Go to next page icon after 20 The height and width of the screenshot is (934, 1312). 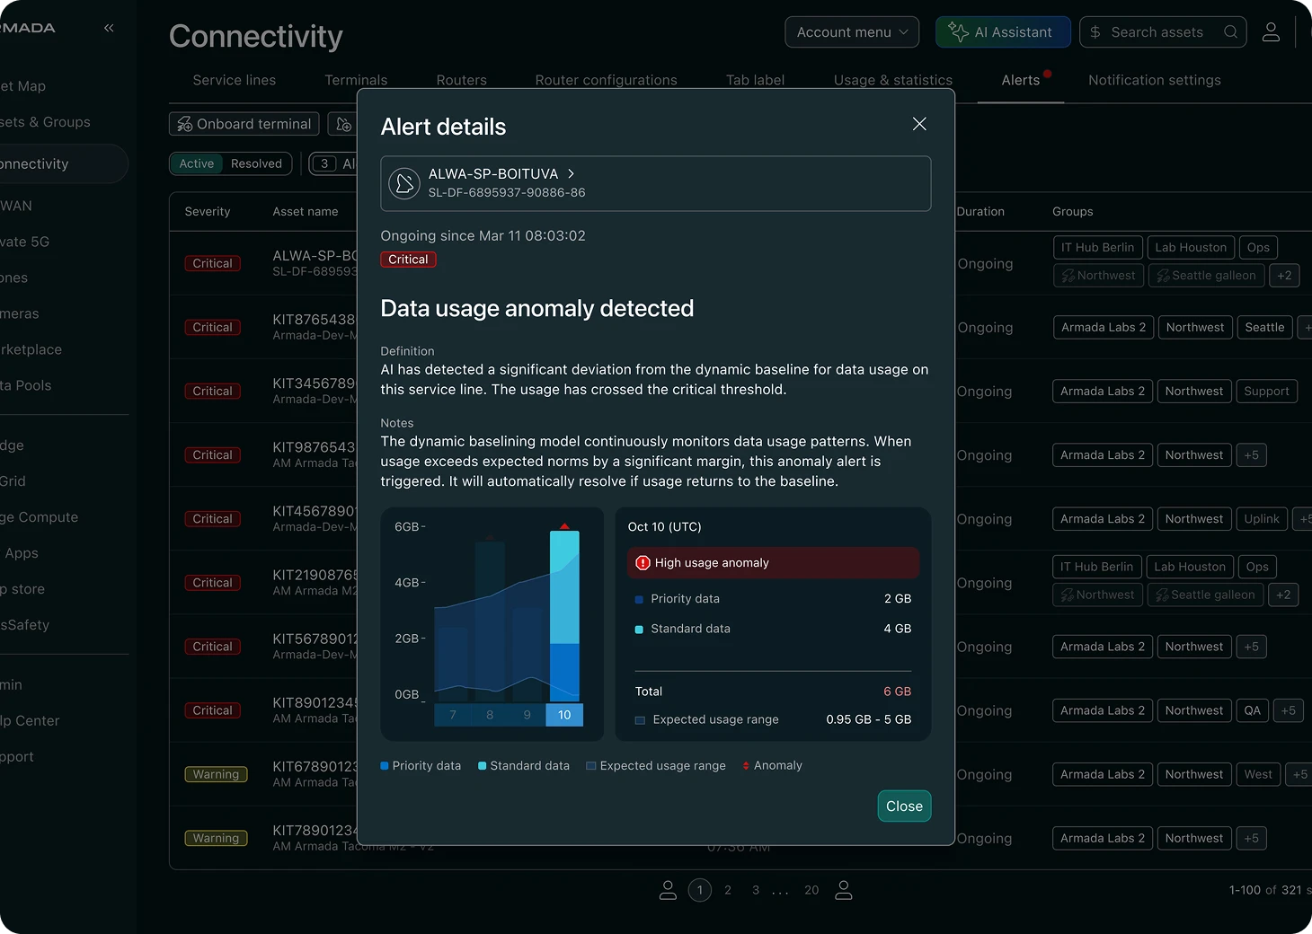coord(843,890)
